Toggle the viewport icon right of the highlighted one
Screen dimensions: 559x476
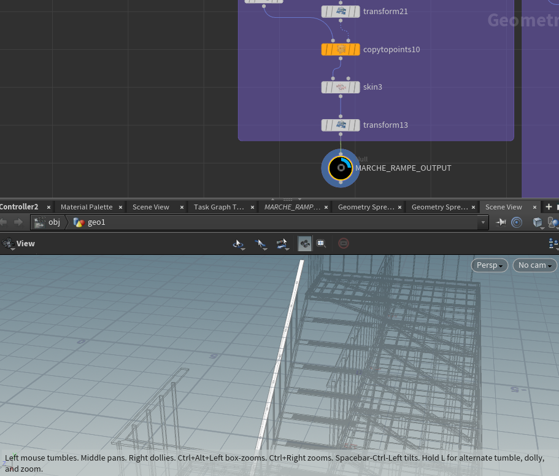coord(320,244)
